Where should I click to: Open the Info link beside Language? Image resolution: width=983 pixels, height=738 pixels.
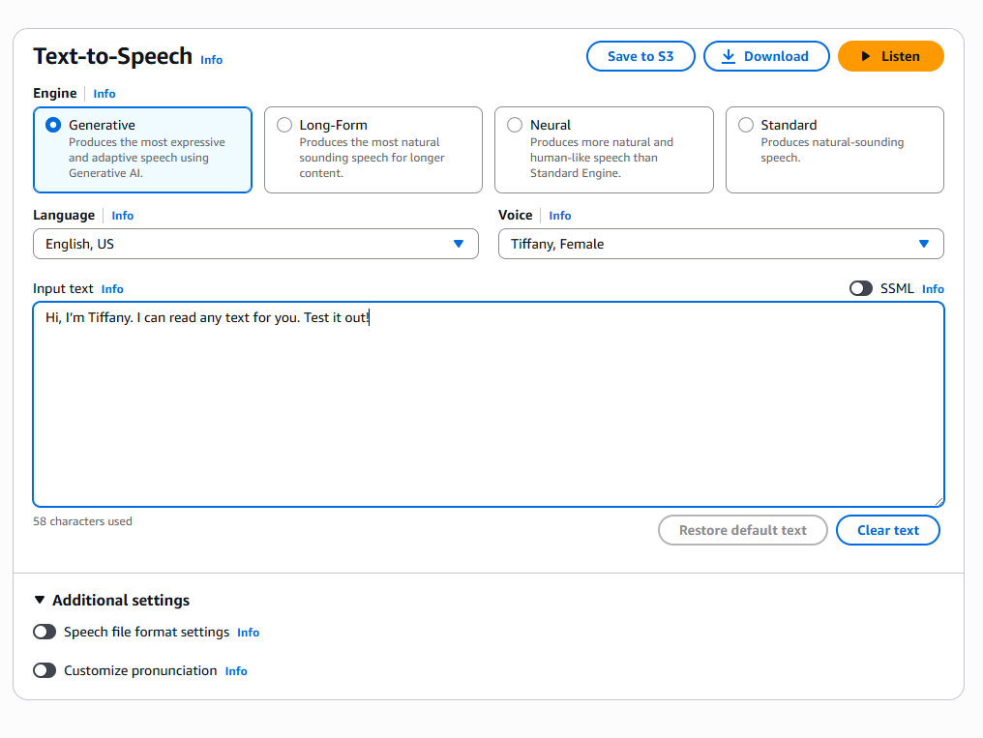[x=122, y=216]
